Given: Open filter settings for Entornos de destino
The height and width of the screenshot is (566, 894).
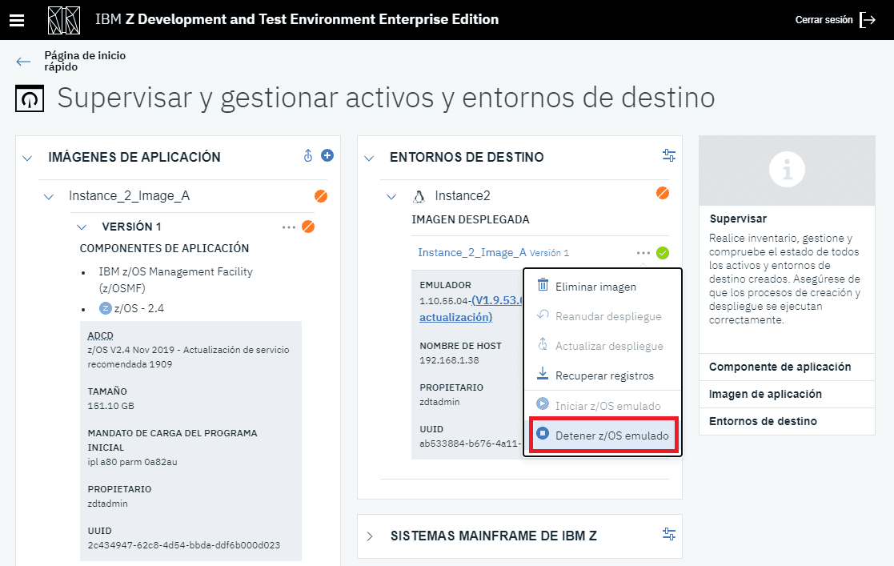Looking at the screenshot, I should click(x=669, y=156).
